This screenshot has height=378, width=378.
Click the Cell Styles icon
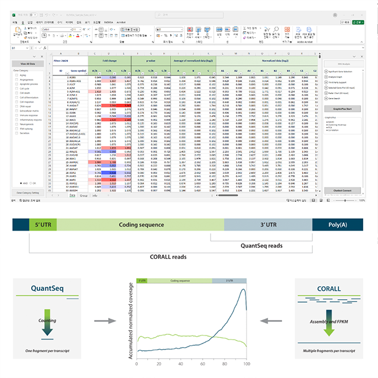click(x=207, y=29)
